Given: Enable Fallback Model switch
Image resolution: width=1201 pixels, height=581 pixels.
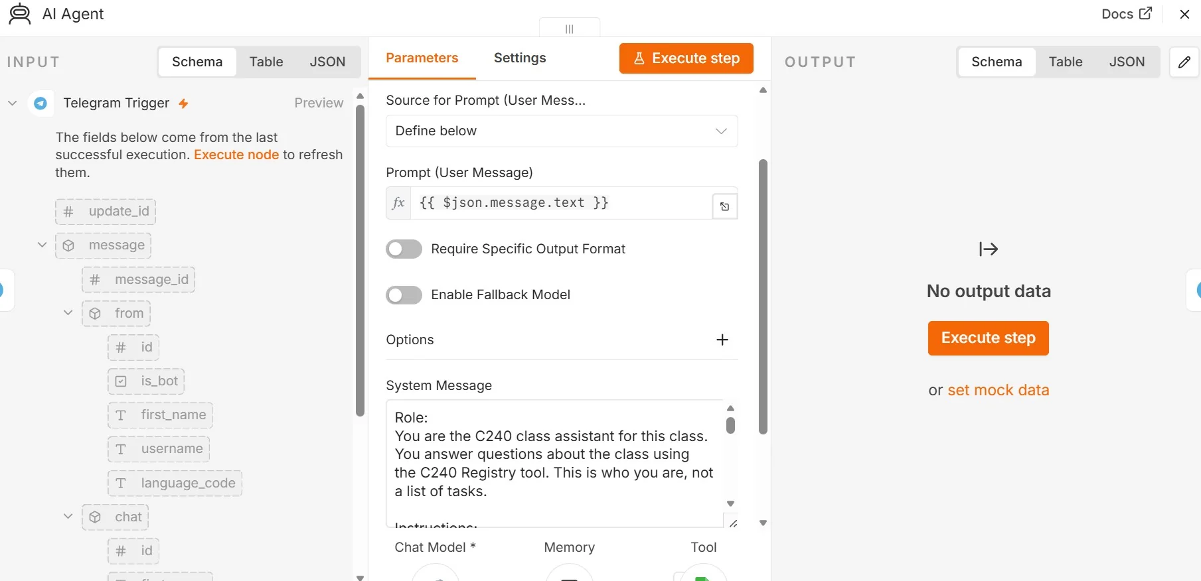Looking at the screenshot, I should [x=404, y=295].
